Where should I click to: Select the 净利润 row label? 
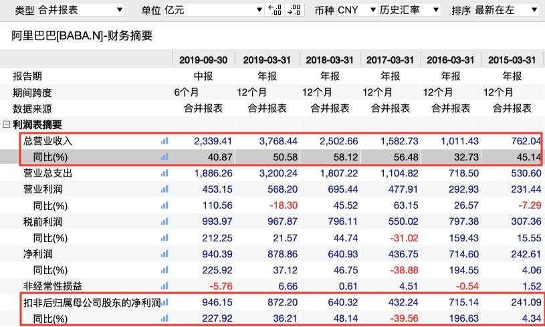point(38,253)
